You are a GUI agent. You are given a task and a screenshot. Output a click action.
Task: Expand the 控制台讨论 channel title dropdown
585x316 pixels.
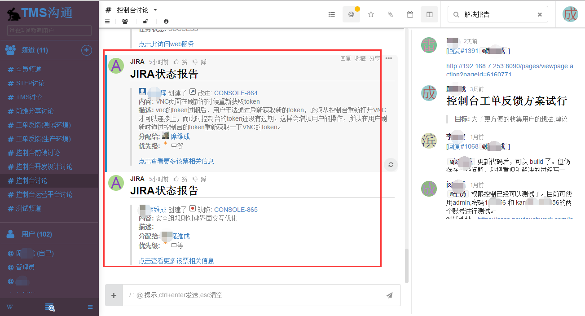[155, 9]
